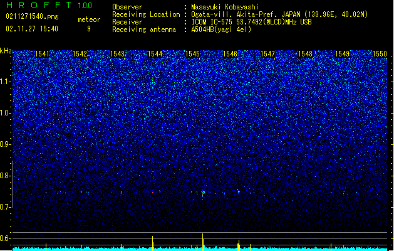Click the 0.8 kHz frequency tick label
The image size is (394, 251).
[6, 176]
